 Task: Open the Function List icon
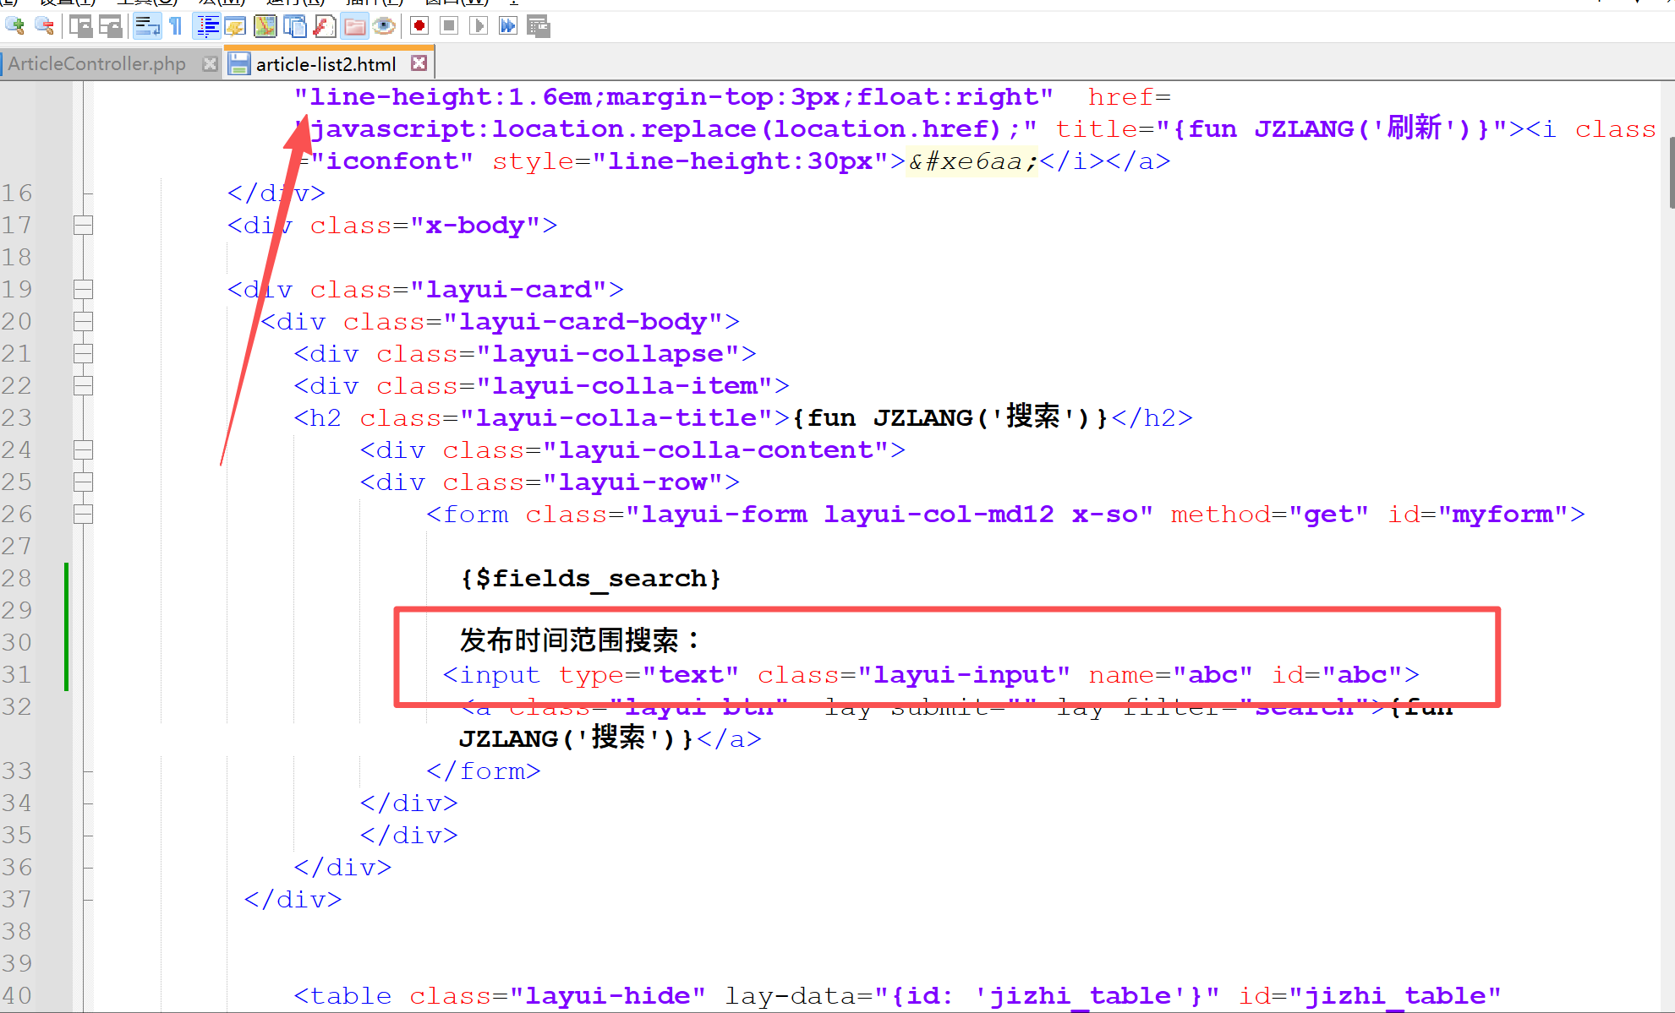[324, 26]
